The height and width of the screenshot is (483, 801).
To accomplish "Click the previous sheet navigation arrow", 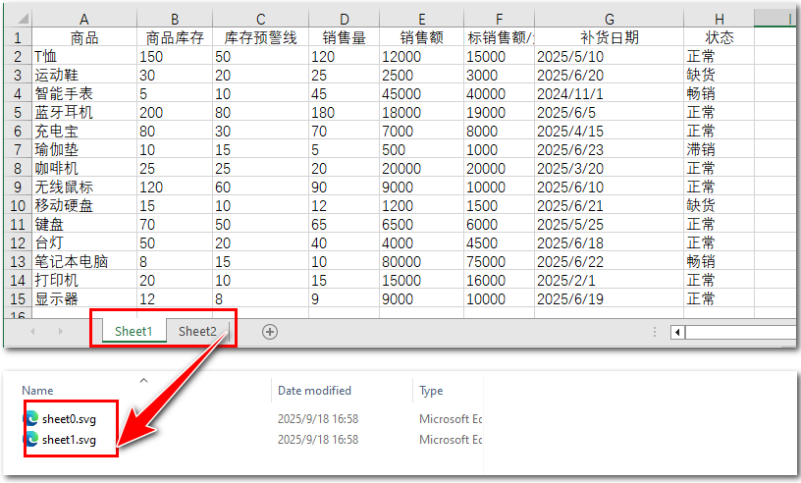I will [32, 332].
